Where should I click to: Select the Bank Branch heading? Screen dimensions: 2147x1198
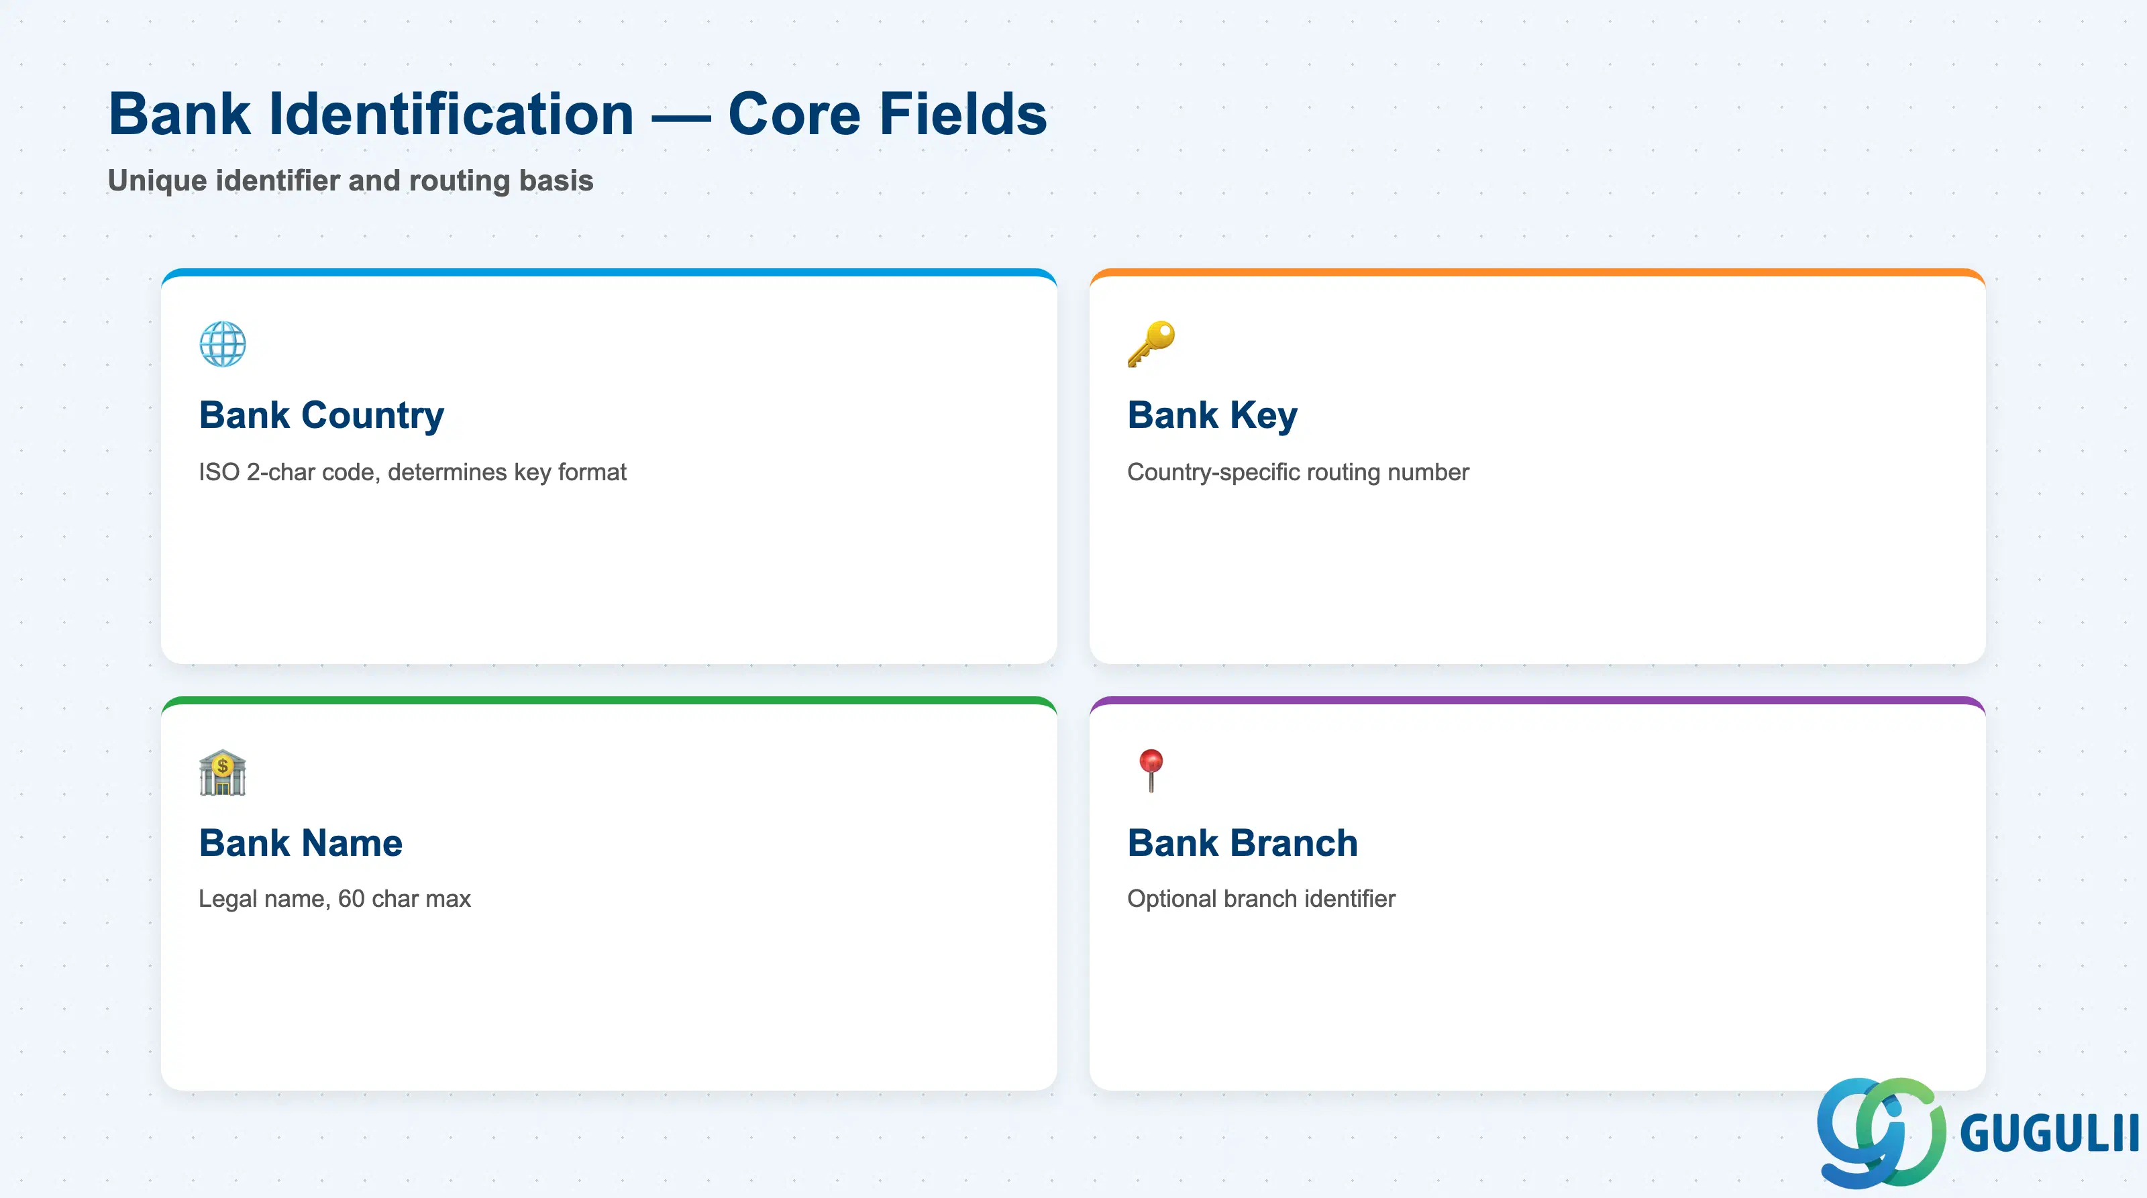1243,842
